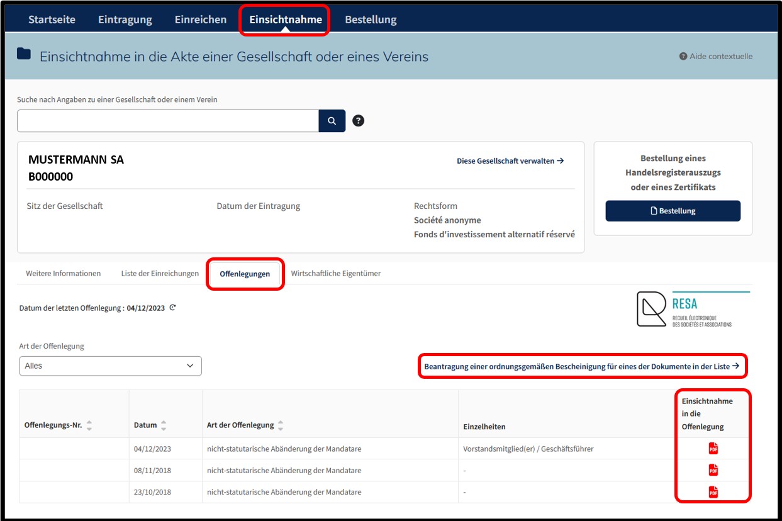Click Beantragung einer ordnungsgemäßen Bescheinigung link
The width and height of the screenshot is (782, 521).
pyautogui.click(x=582, y=366)
